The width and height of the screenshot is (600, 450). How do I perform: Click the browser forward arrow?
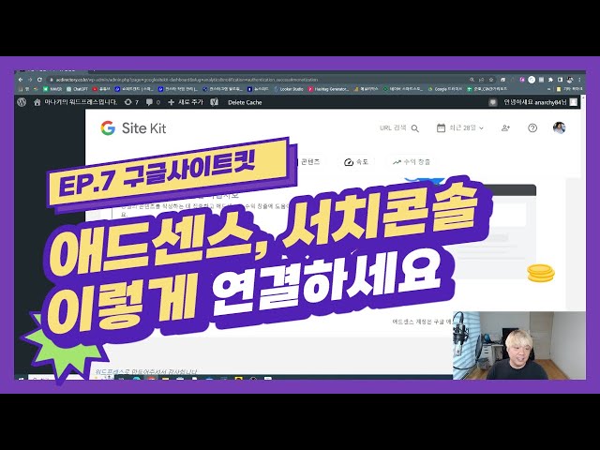click(30, 80)
